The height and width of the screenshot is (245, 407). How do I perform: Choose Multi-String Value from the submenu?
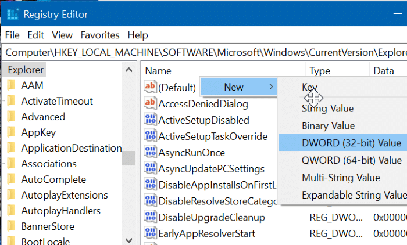coord(341,178)
